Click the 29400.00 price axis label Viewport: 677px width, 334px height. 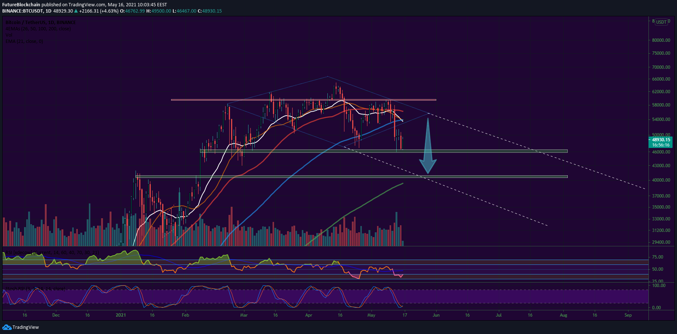[x=661, y=242]
